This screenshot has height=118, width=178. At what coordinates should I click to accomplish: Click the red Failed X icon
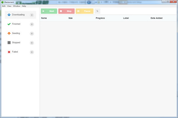(x=9, y=52)
